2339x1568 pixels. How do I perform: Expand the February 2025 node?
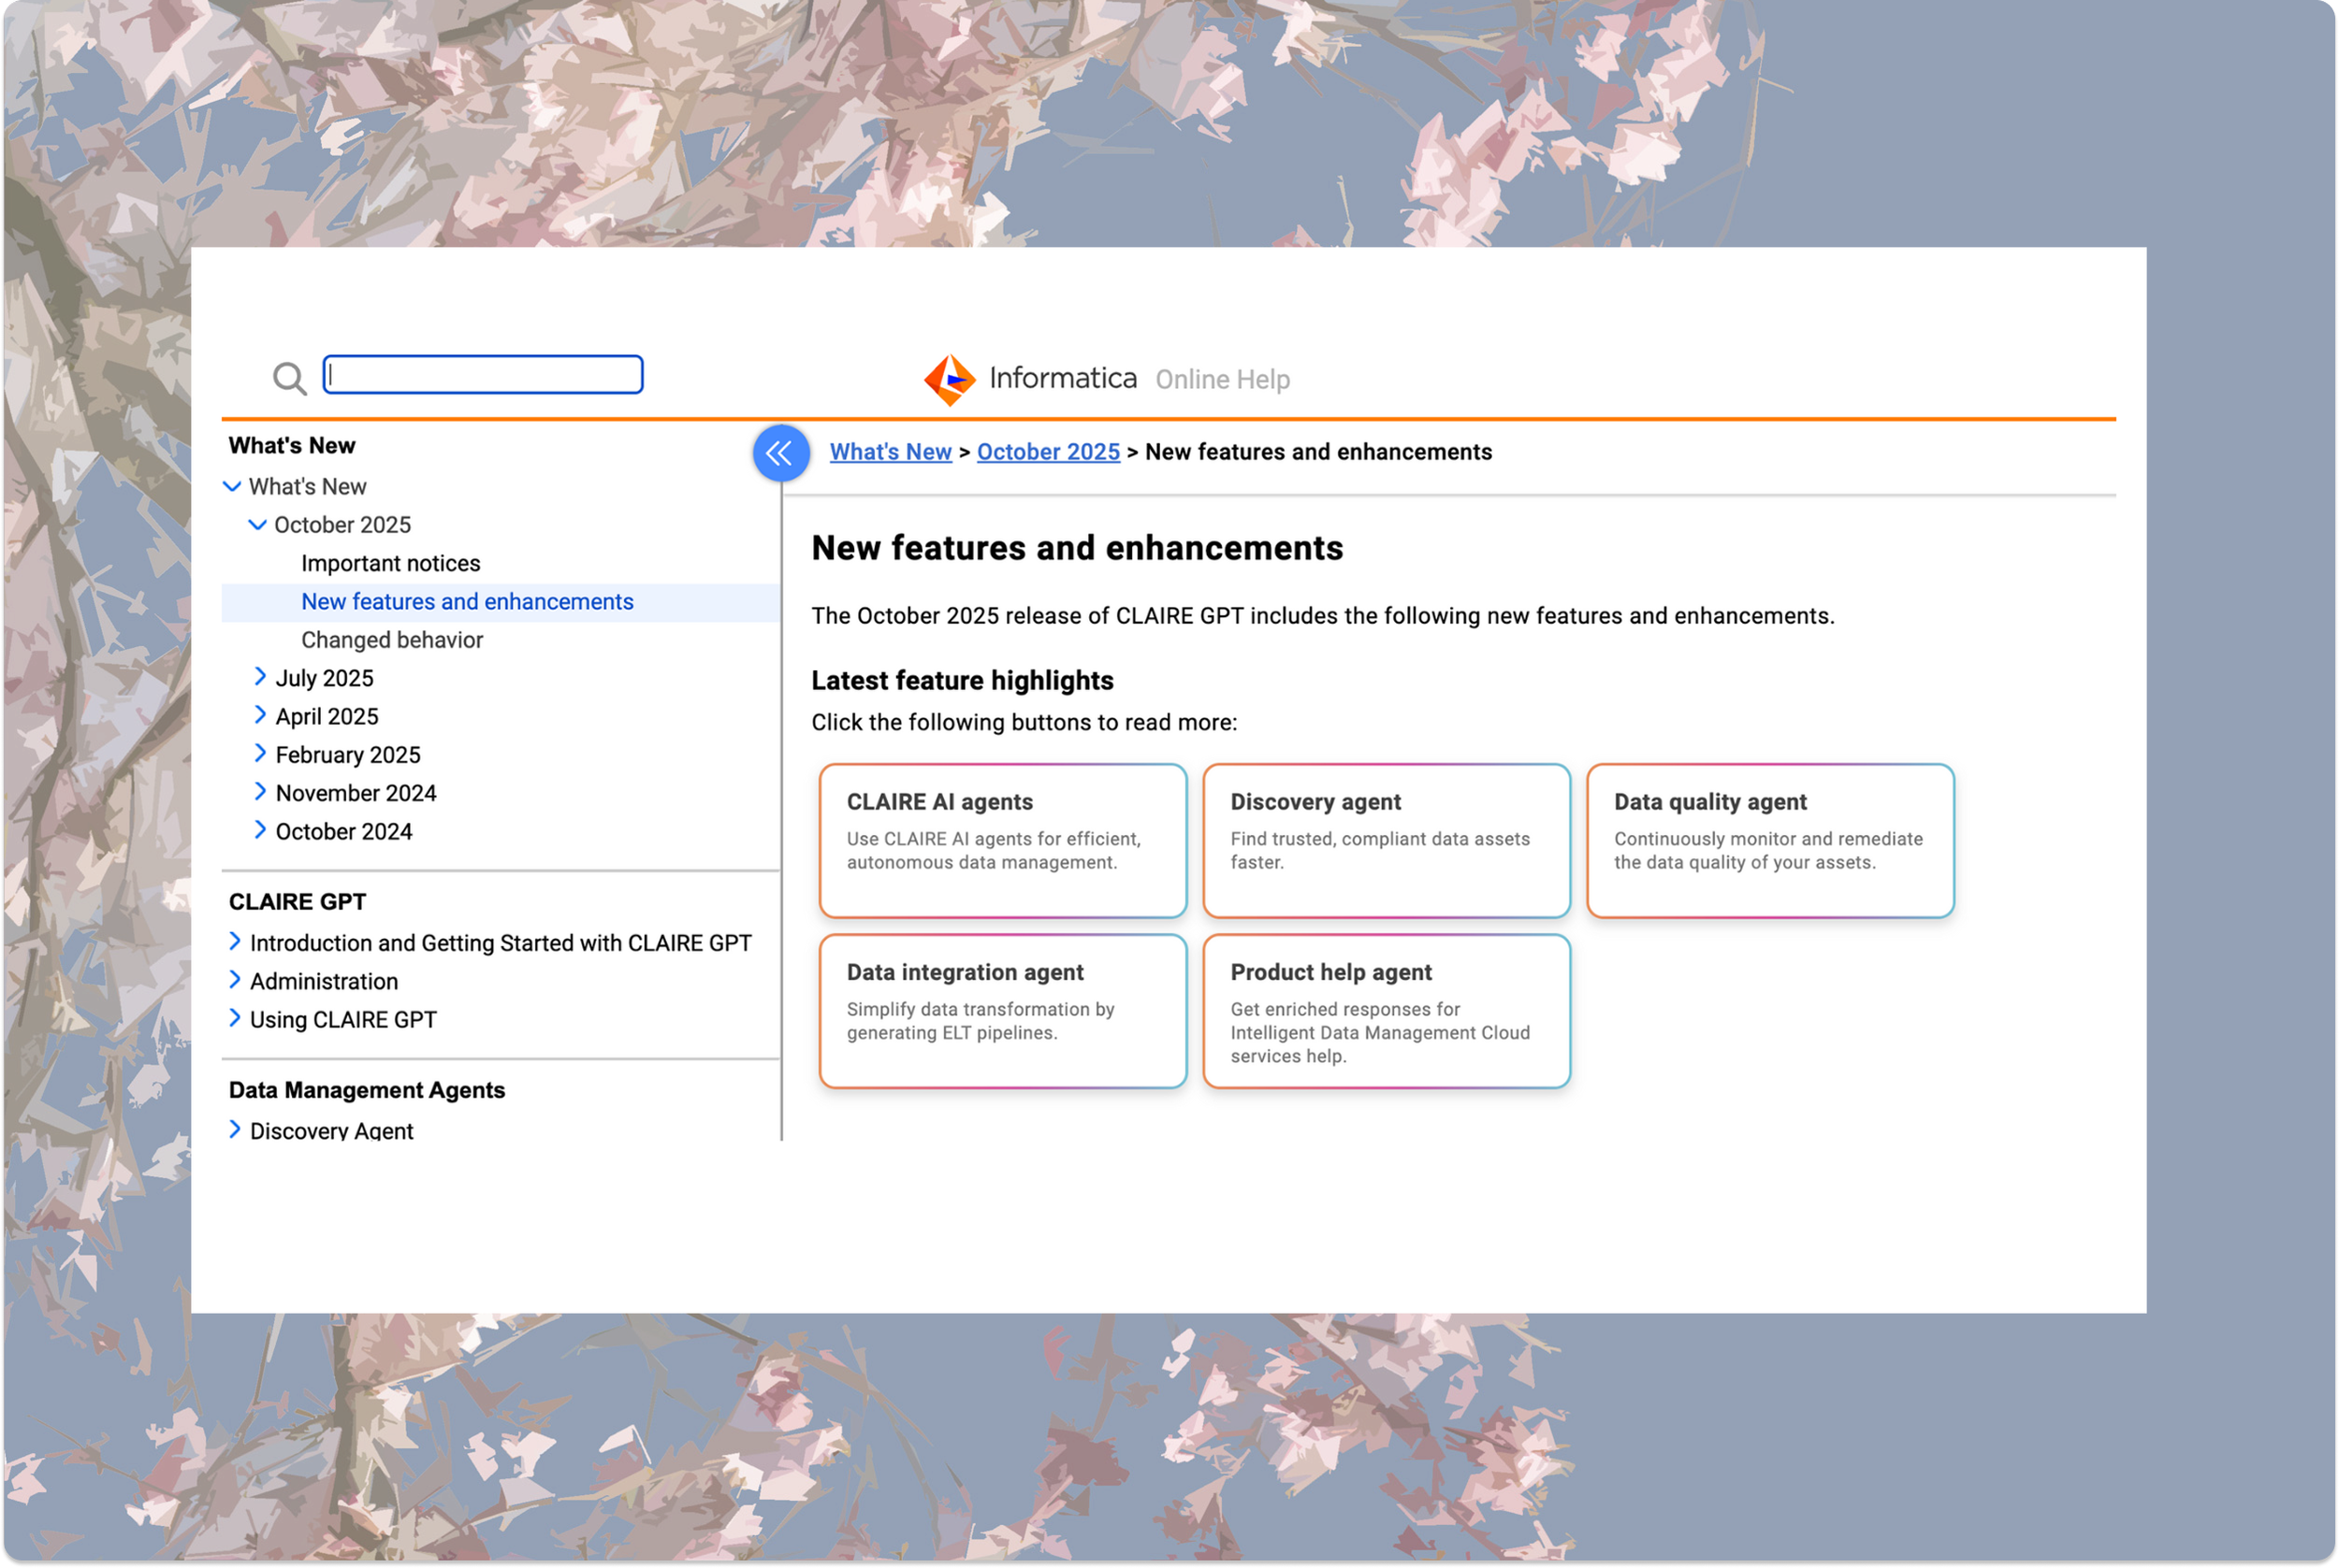pos(260,753)
